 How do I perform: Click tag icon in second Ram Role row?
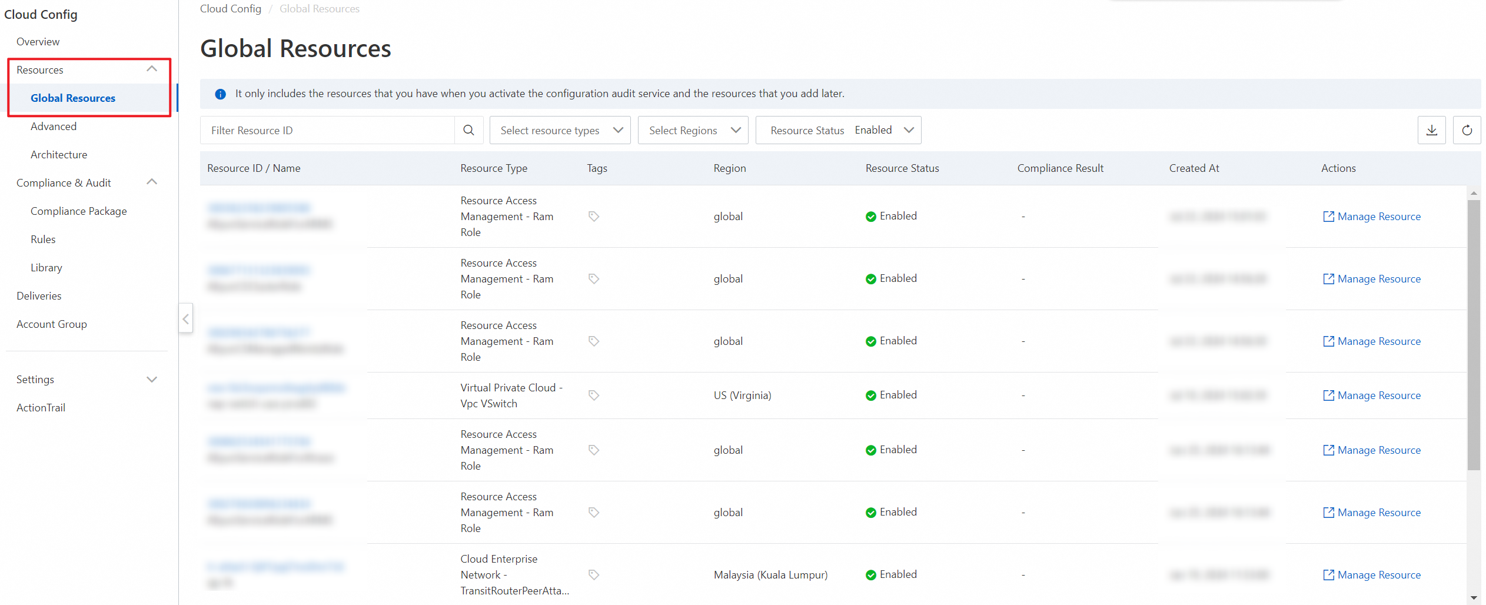click(594, 279)
